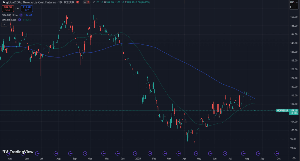Click the contract roll marker above Nov
This screenshot has width=300, height=161.
point(103,153)
